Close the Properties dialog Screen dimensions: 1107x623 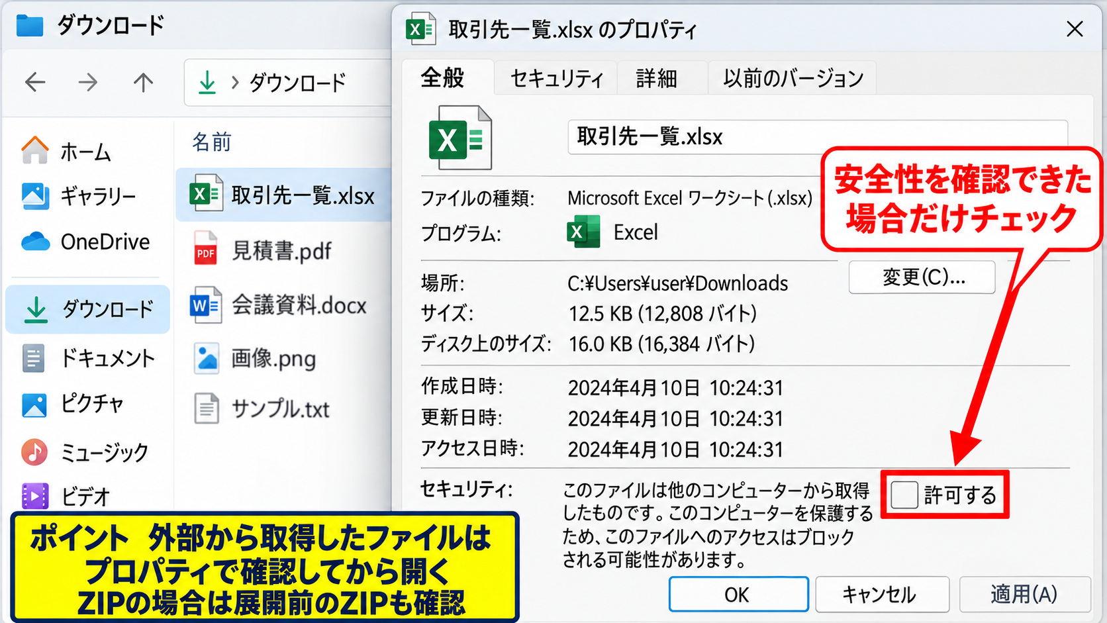pyautogui.click(x=1075, y=29)
